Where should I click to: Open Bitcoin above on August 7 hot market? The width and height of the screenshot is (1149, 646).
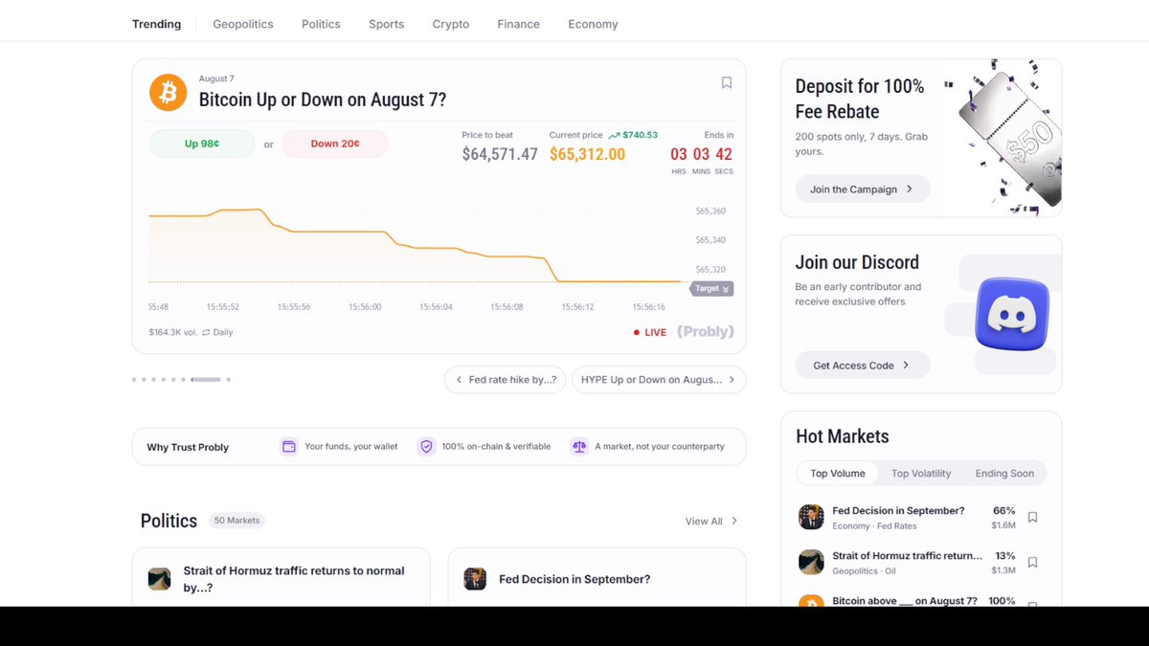(905, 600)
